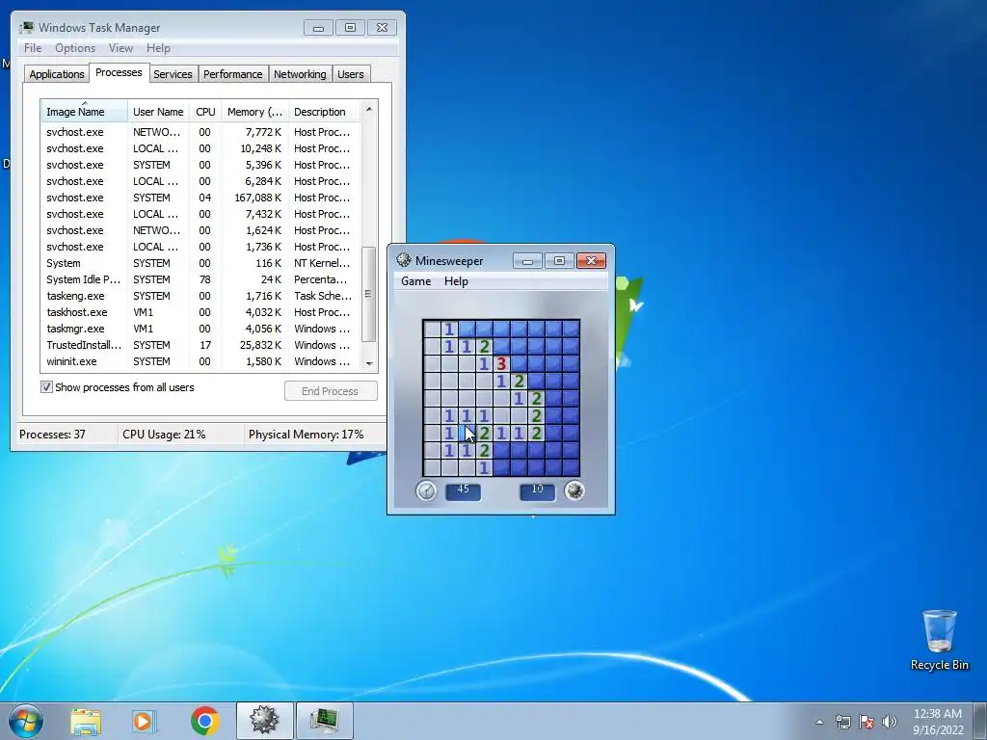
Task: Sort by Image Name column header
Action: click(x=85, y=112)
